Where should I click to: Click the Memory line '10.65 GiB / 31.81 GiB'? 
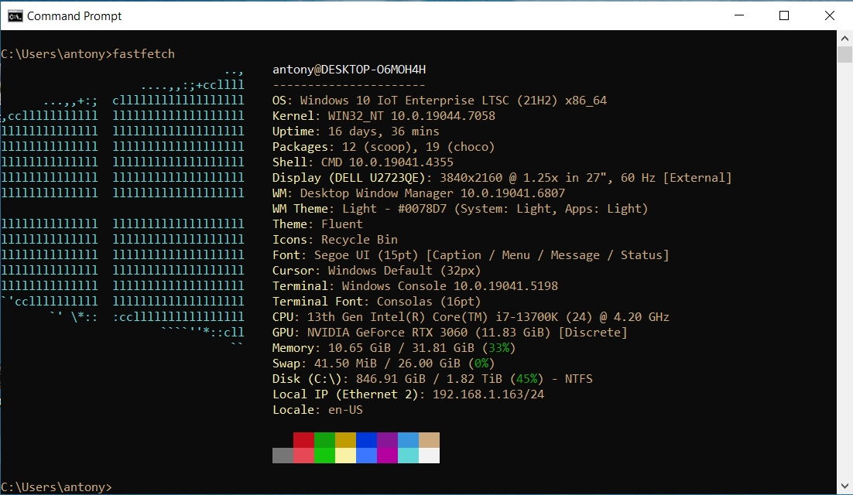tap(394, 348)
